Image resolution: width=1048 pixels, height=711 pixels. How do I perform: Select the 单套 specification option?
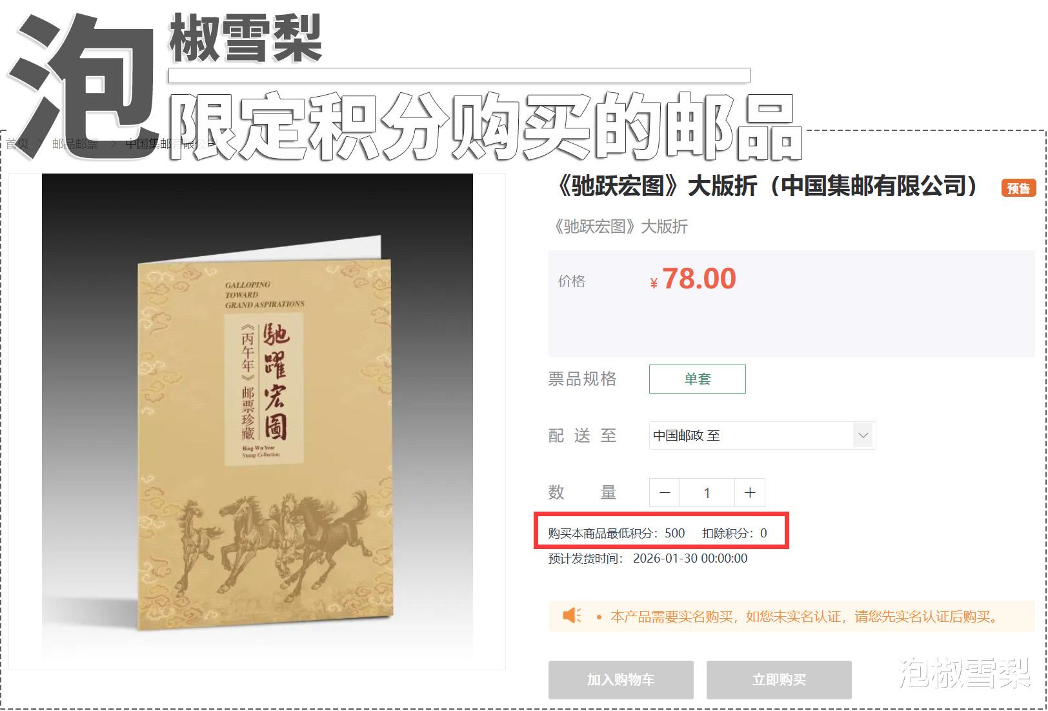coord(698,379)
